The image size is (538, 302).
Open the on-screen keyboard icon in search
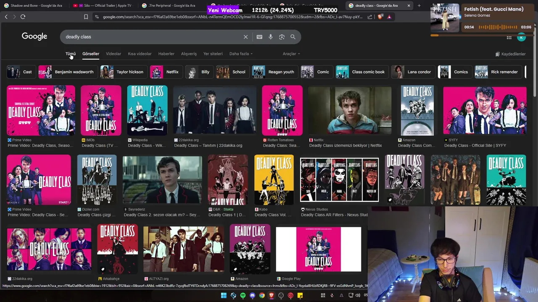[259, 37]
